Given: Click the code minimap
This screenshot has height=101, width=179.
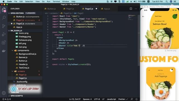Looking at the screenshot, I should (132, 17).
